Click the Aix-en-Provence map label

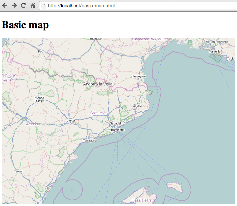tap(217, 42)
